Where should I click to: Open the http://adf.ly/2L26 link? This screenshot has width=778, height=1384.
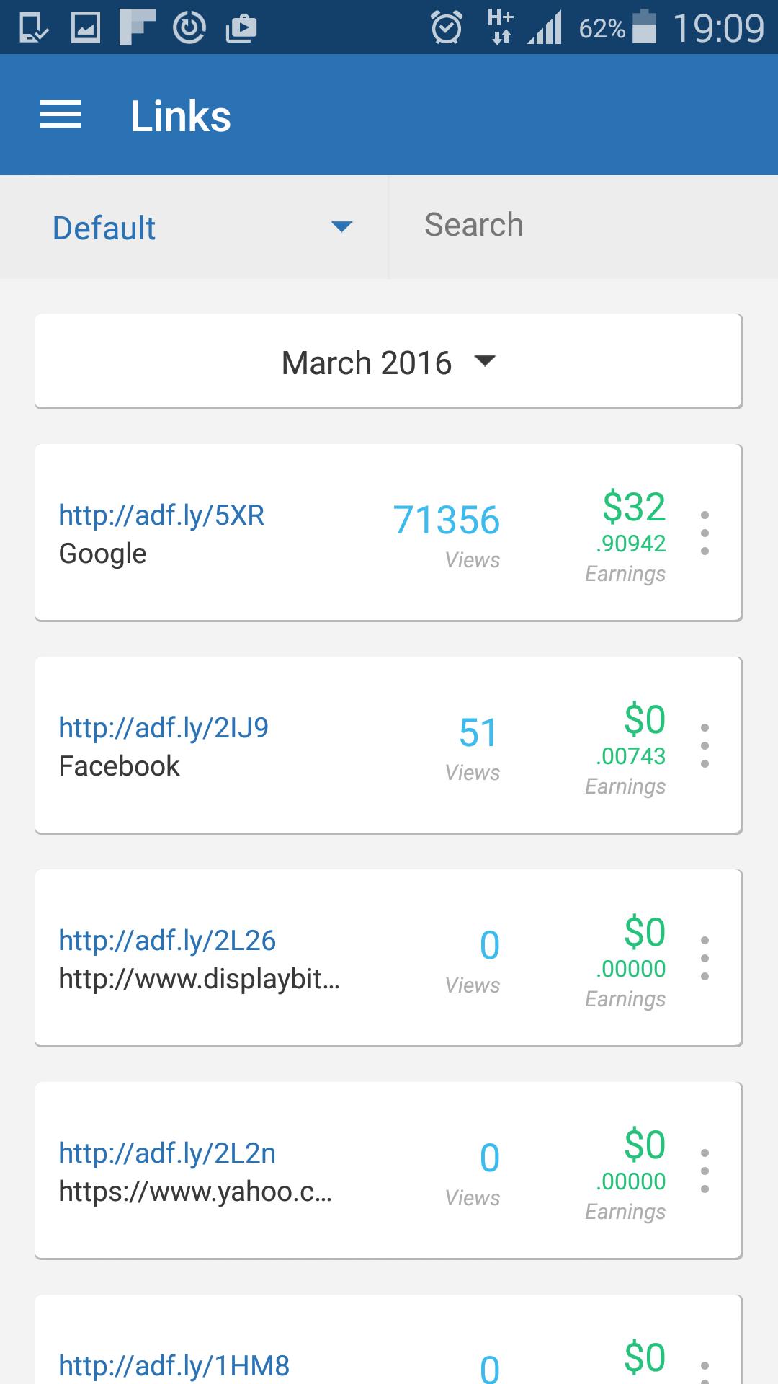[x=167, y=941]
